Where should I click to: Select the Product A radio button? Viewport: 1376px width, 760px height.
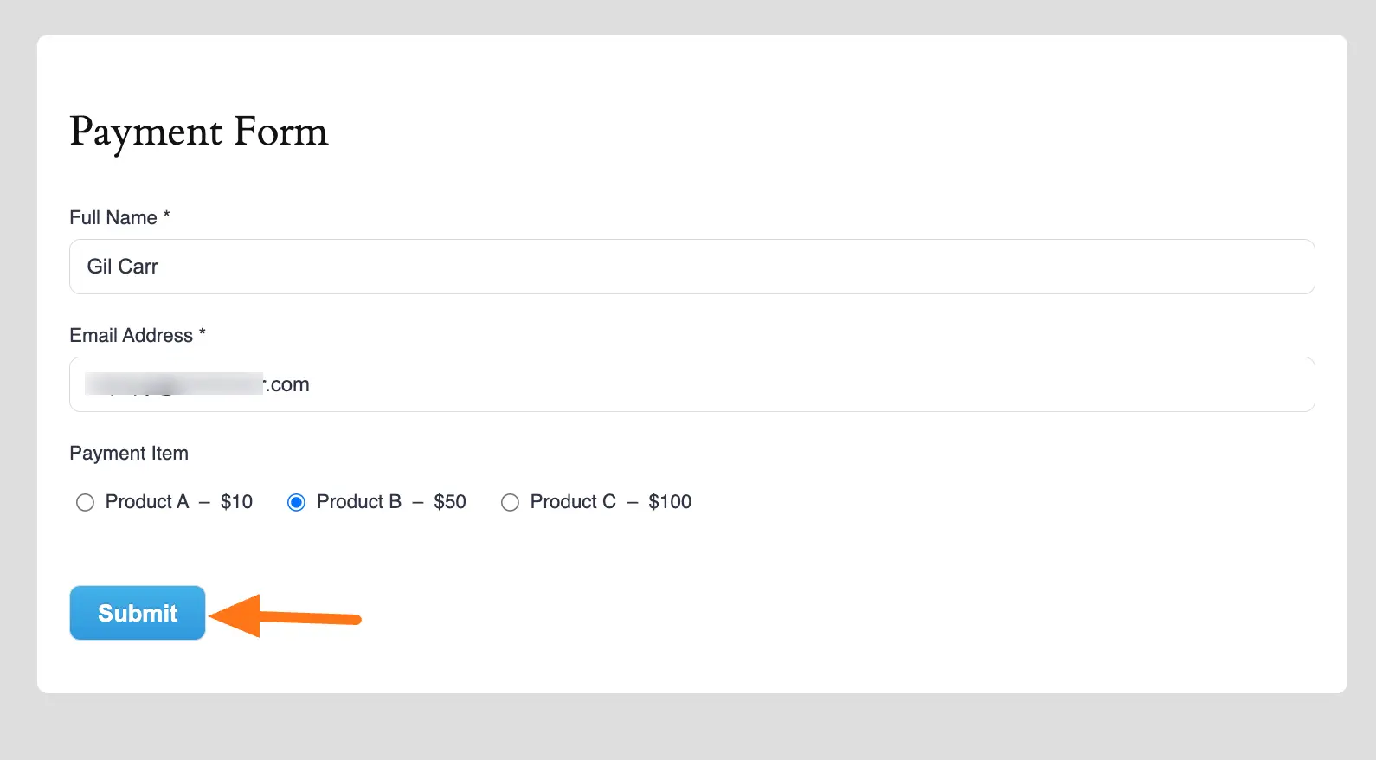click(85, 503)
